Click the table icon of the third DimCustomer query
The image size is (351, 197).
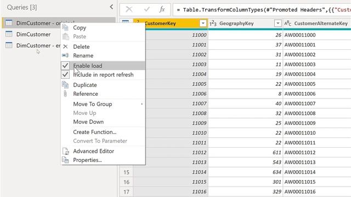[x=9, y=45]
